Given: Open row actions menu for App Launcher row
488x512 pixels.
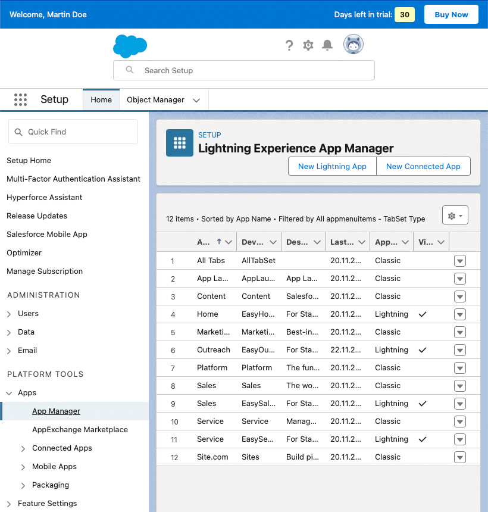Looking at the screenshot, I should (x=459, y=279).
